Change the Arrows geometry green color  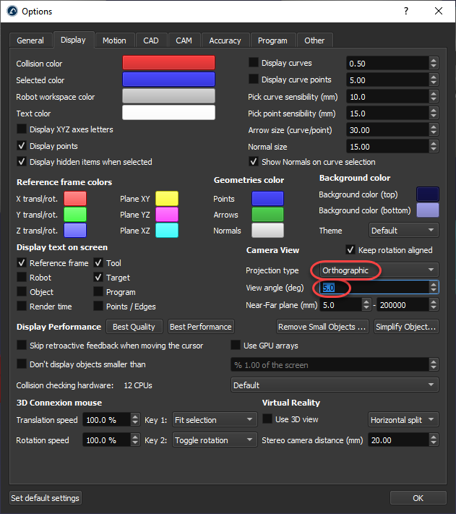267,215
